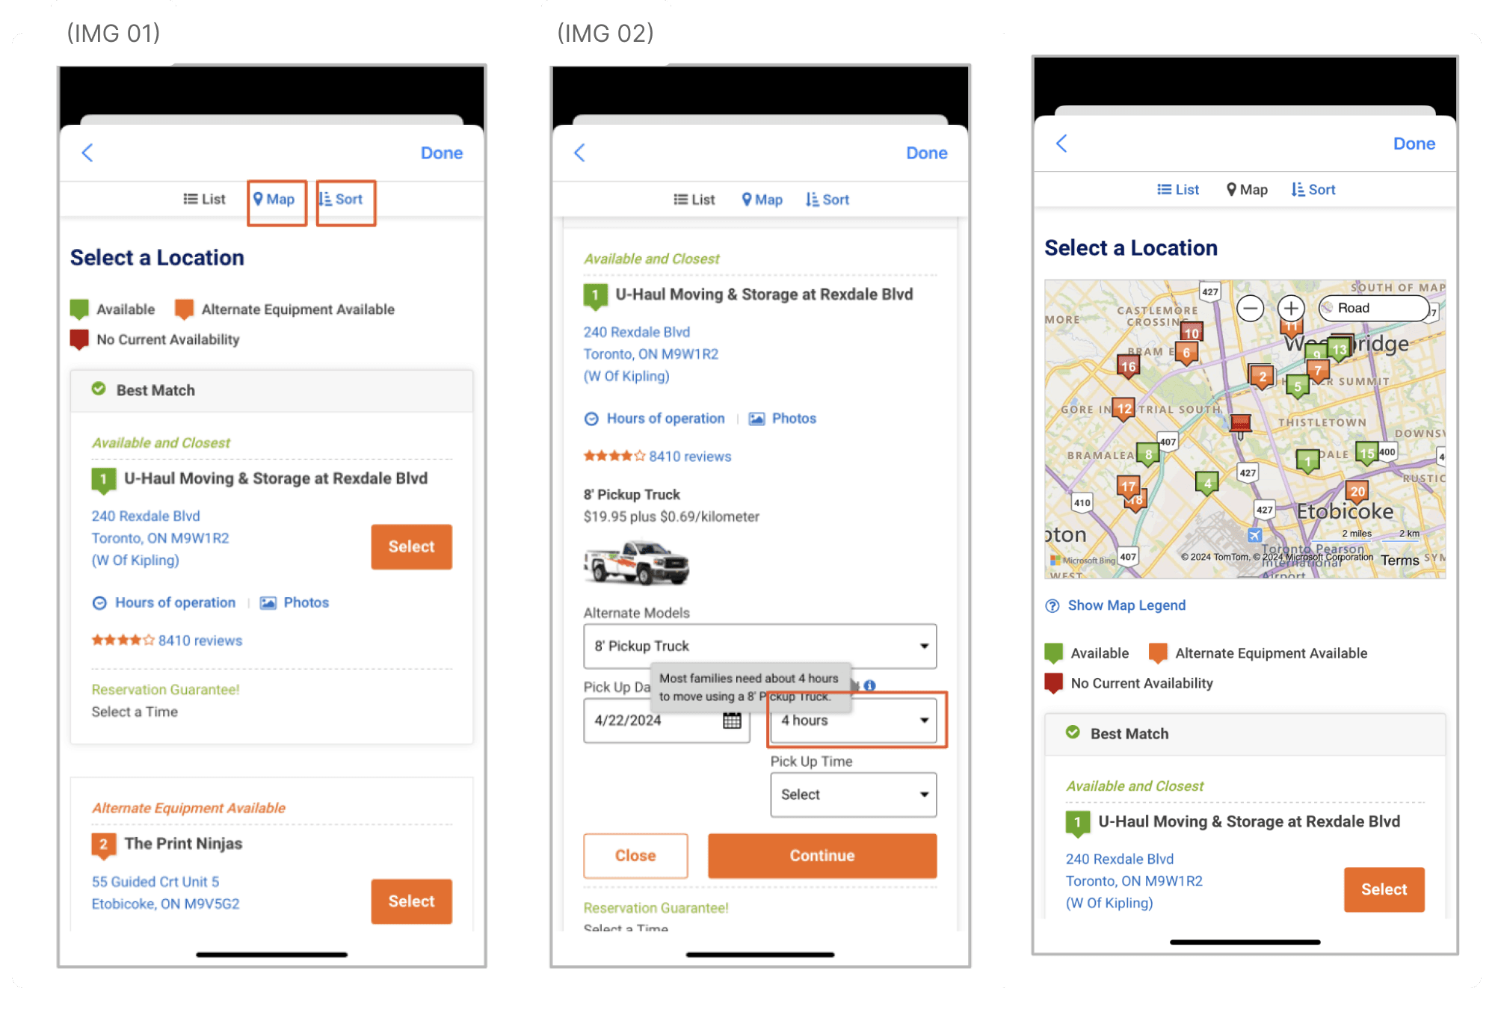Open Hours of operation in IMG 02
This screenshot has width=1501, height=1012.
(x=655, y=419)
